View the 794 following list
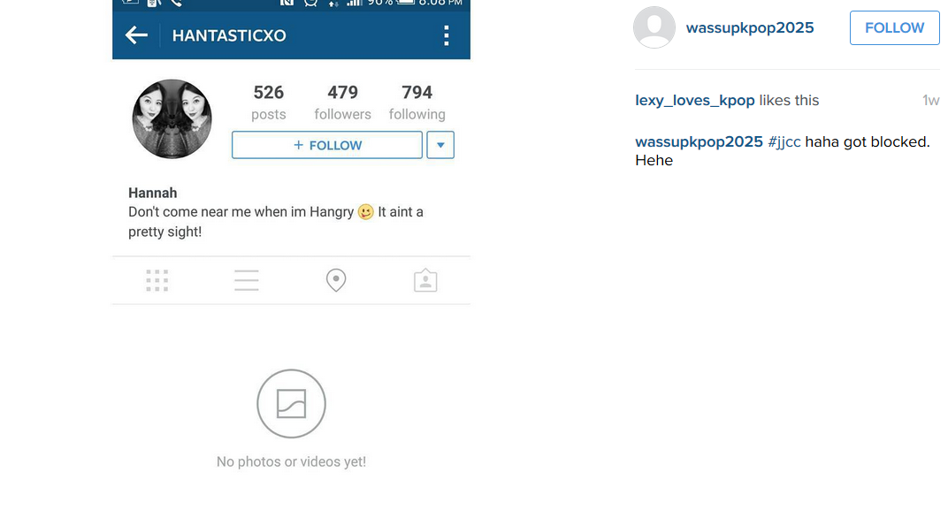 click(x=417, y=103)
